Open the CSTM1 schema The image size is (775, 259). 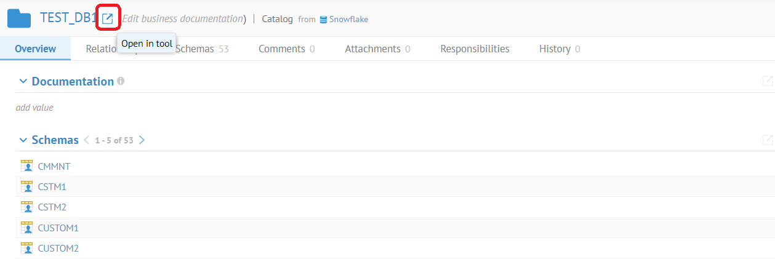[x=52, y=187]
